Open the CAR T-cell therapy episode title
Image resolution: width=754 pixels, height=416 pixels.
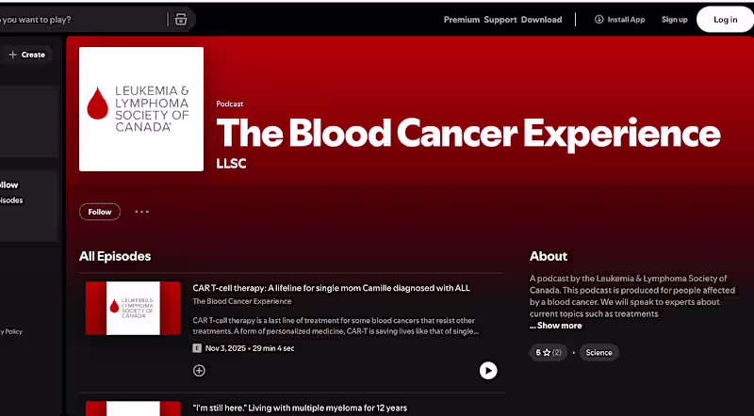[332, 288]
